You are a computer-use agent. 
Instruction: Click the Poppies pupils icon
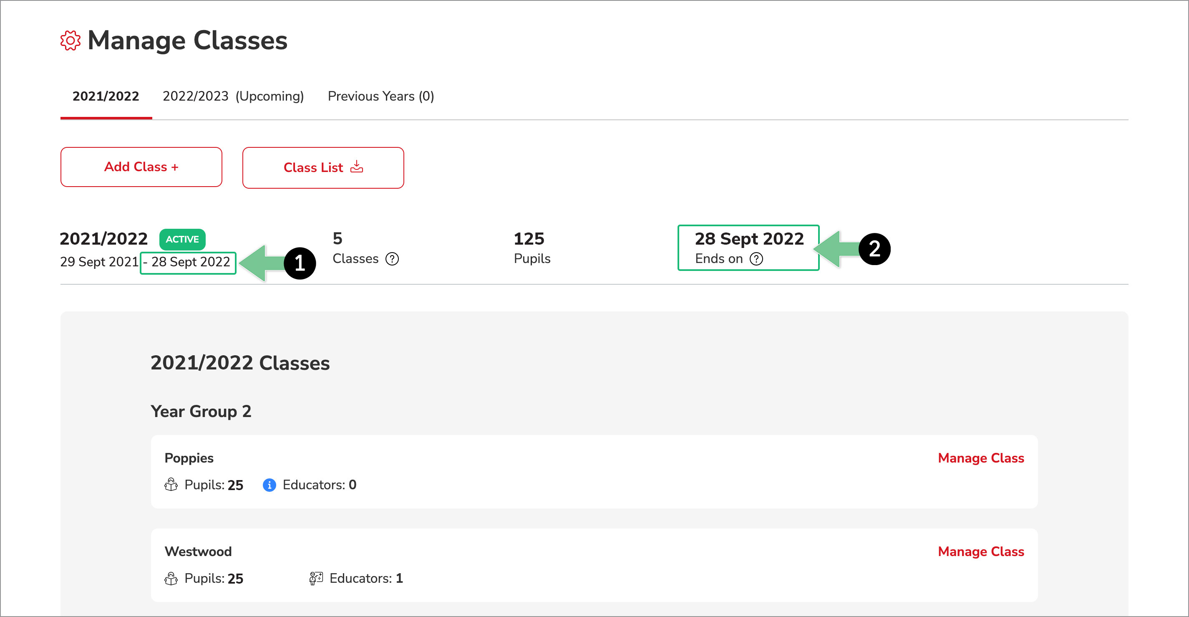tap(171, 485)
